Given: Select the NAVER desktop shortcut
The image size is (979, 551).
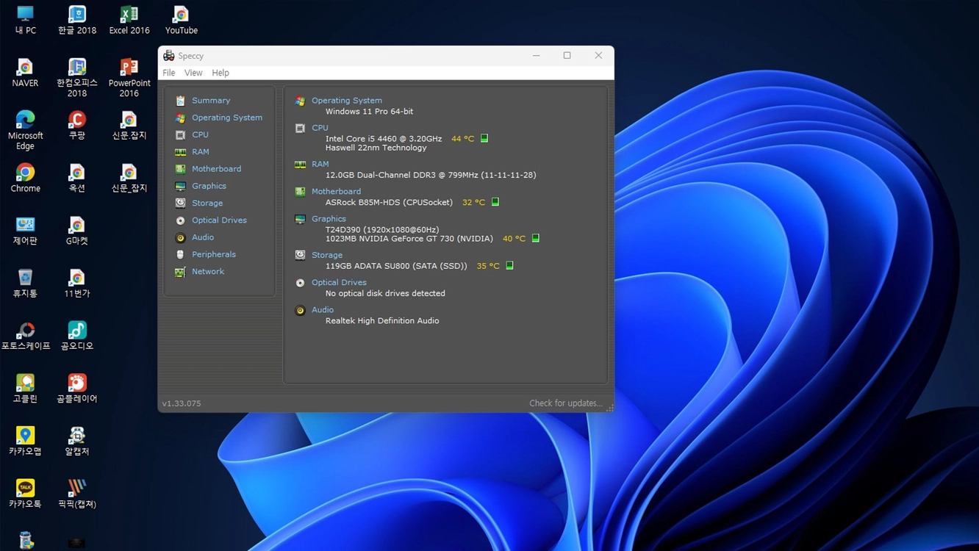Looking at the screenshot, I should click(x=25, y=73).
